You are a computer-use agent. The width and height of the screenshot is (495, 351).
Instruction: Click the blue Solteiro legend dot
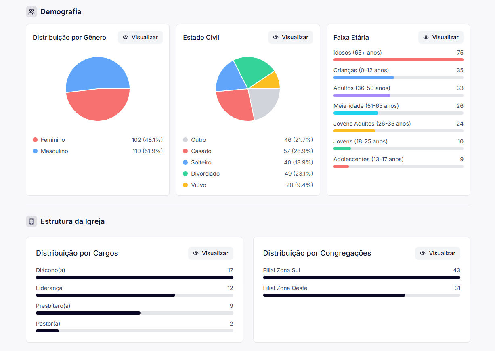[x=185, y=162]
